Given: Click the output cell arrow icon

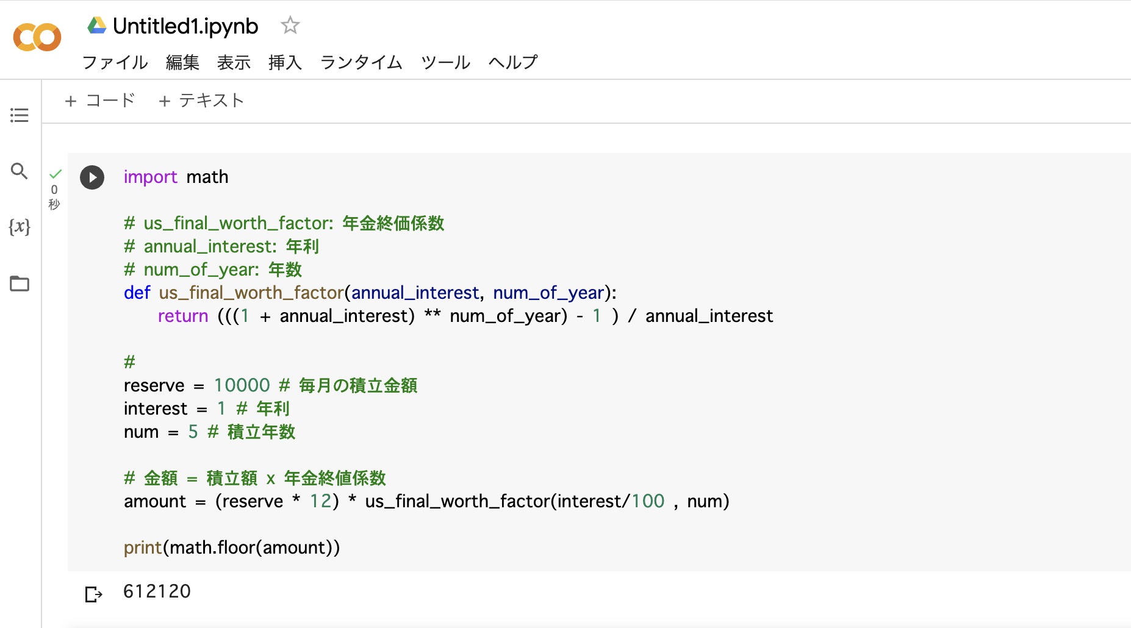Looking at the screenshot, I should 93,593.
